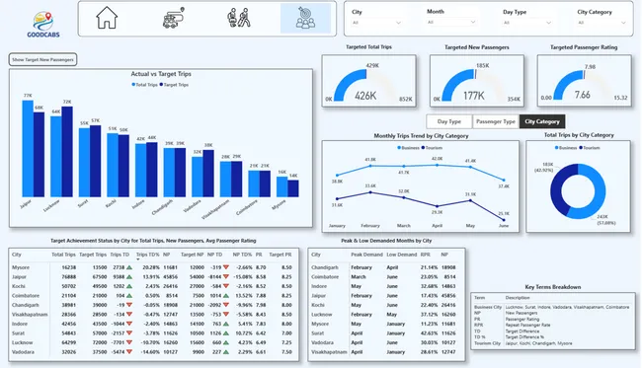Open the Home page icon
The height and width of the screenshot is (368, 642).
[107, 18]
